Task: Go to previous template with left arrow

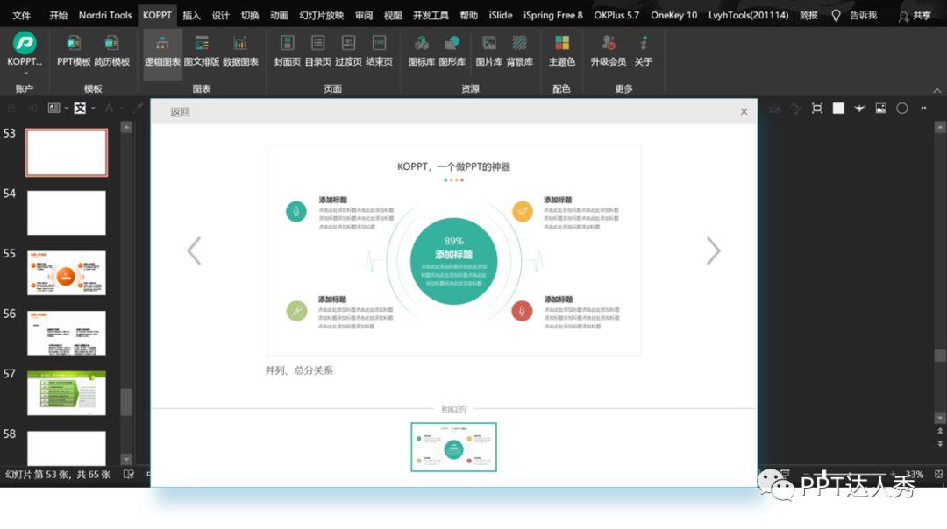Action: [194, 251]
